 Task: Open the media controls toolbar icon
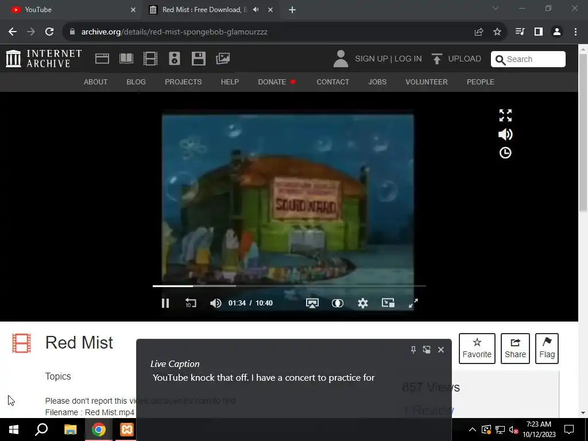520,32
